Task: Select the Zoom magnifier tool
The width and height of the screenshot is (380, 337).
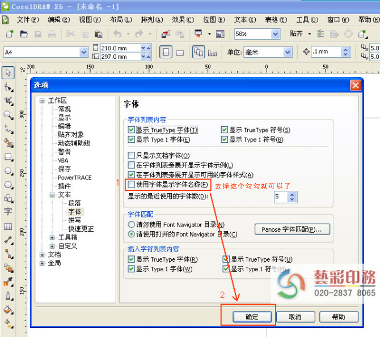Action: coord(8,115)
